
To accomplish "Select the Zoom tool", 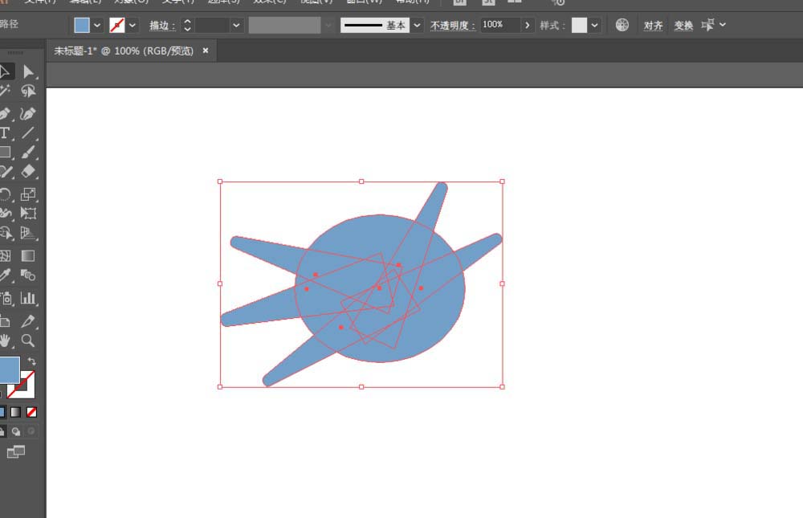I will coord(28,341).
